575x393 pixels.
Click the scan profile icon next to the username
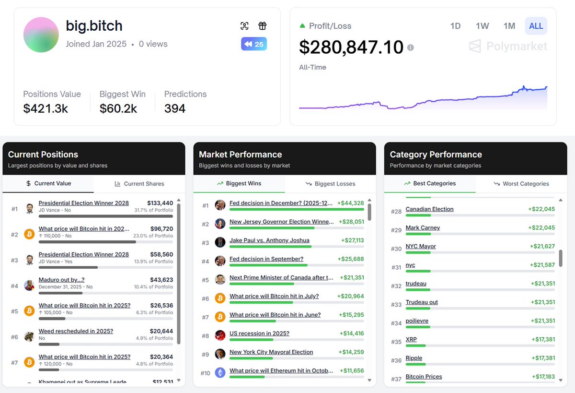[x=244, y=26]
